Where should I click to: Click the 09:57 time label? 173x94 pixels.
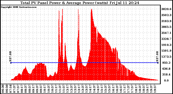41,89
